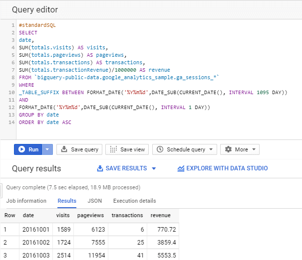The height and width of the screenshot is (260, 302).
Task: Select the Results tab
Action: [67, 201]
